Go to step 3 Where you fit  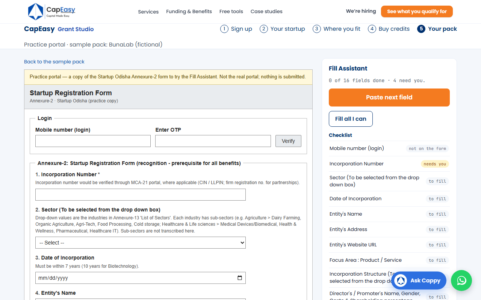[336, 29]
